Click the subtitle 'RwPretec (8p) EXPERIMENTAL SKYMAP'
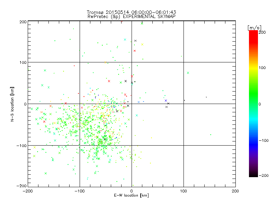The height and width of the screenshot is (208, 277). (x=131, y=17)
